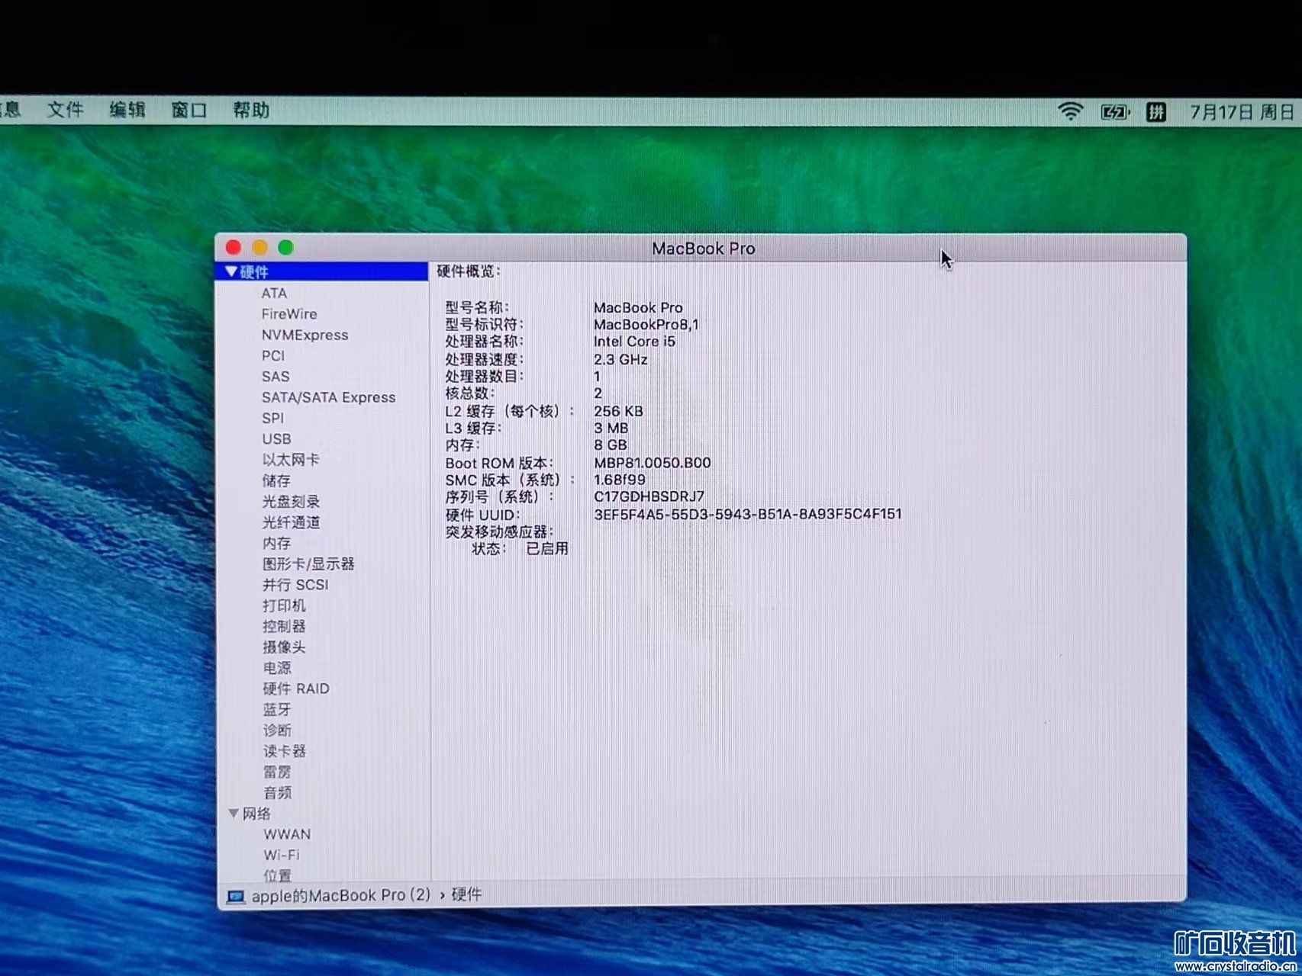Select PCI in the sidebar
The width and height of the screenshot is (1302, 976).
pyautogui.click(x=272, y=355)
